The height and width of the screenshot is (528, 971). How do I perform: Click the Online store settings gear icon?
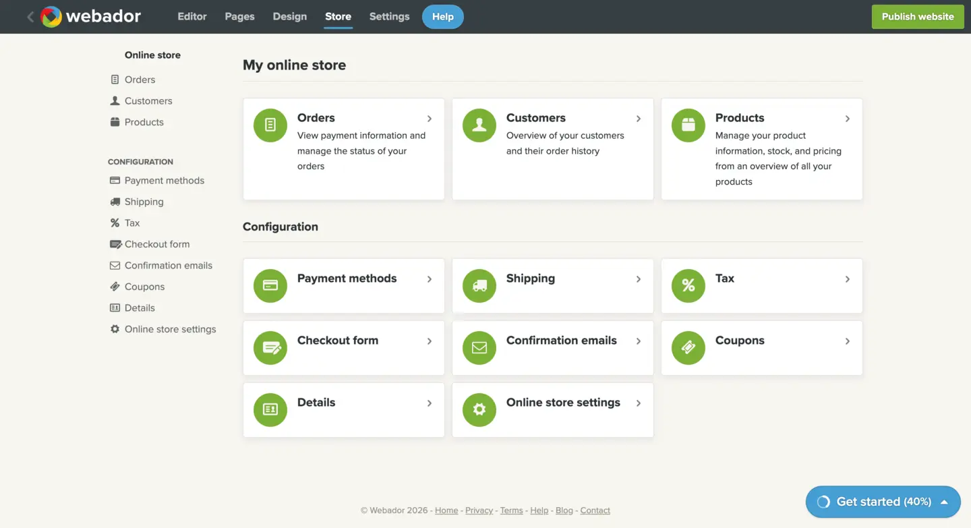point(479,409)
